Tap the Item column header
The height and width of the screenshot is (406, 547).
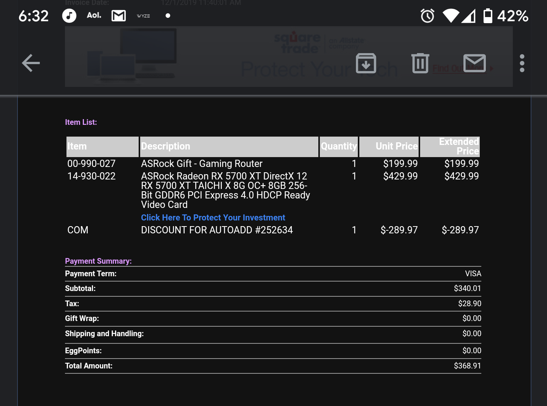(103, 146)
